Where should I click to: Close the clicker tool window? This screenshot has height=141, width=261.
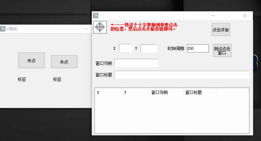244,16
